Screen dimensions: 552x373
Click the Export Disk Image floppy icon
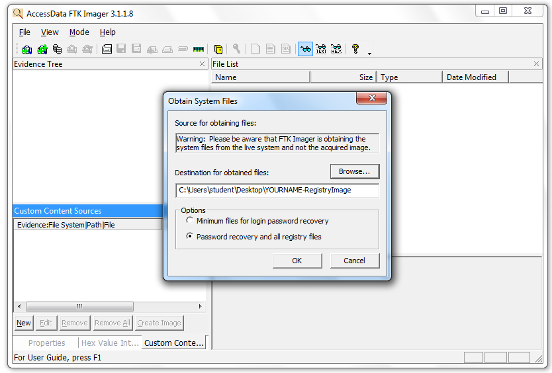coord(121,49)
